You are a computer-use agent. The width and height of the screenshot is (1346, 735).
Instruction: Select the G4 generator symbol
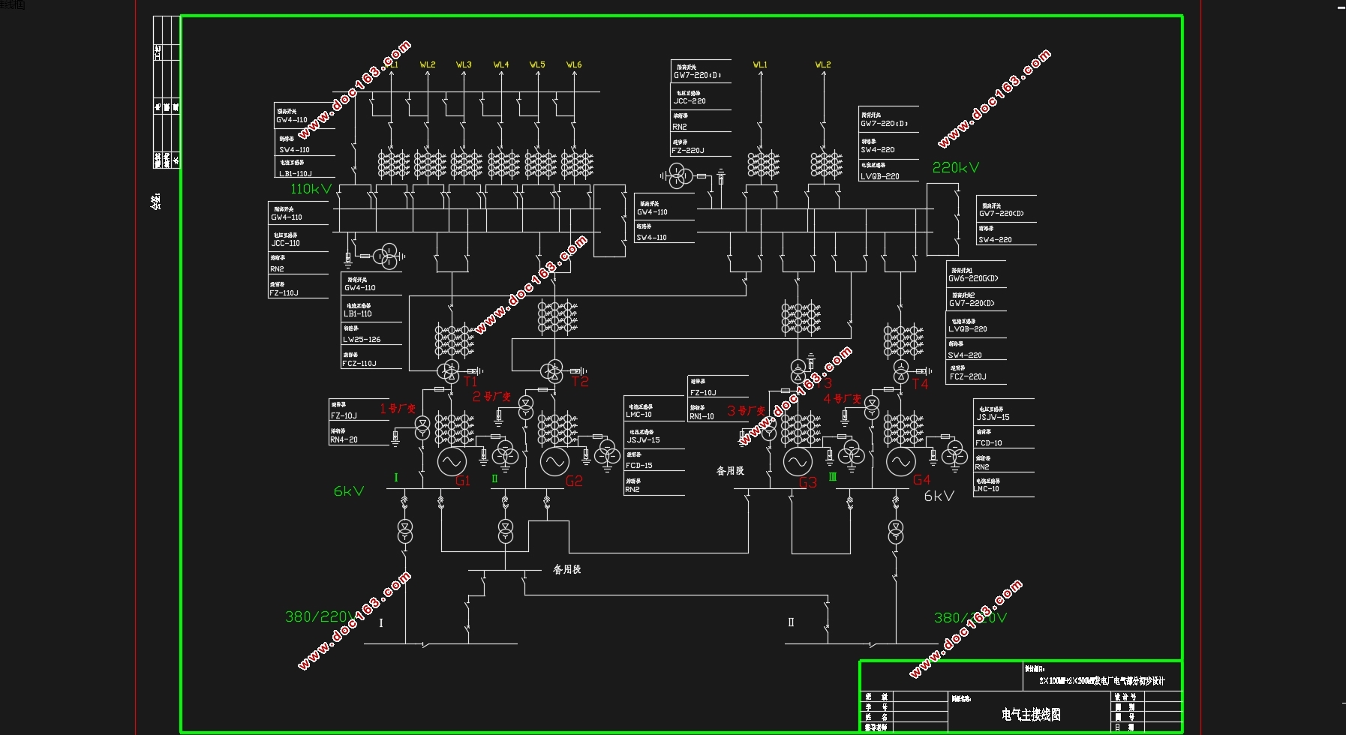(x=900, y=462)
